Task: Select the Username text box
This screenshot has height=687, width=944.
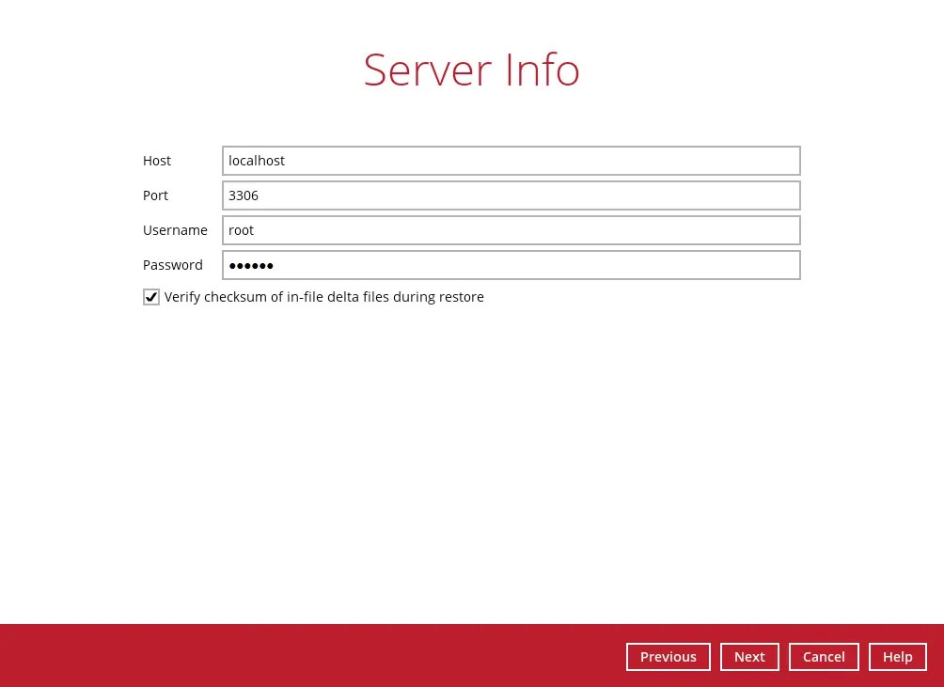Action: [511, 230]
